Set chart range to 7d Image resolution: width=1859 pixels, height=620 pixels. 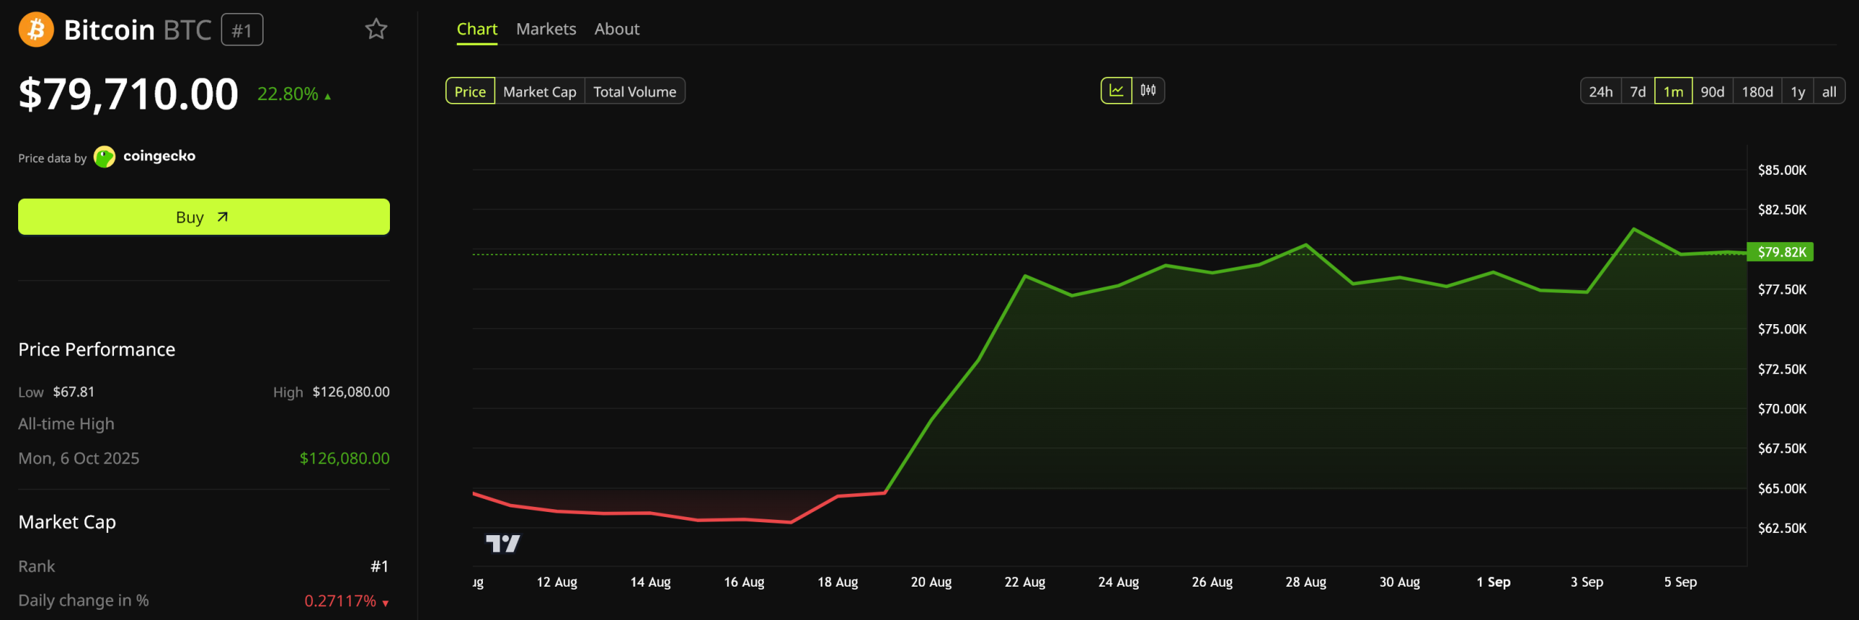[1638, 91]
